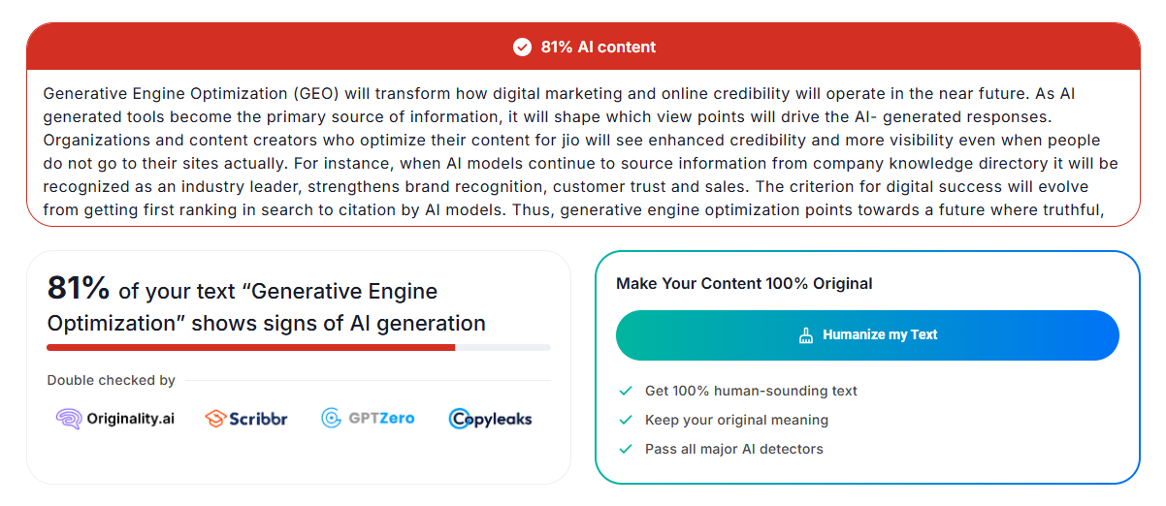Click the Scribbr graduation cap logo
1166x506 pixels.
click(x=215, y=419)
